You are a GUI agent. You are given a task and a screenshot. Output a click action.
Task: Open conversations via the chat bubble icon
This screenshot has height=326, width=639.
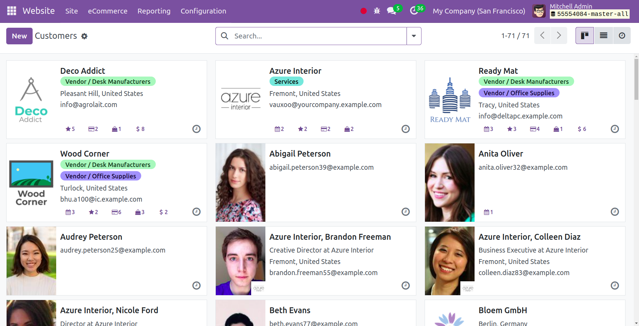click(x=391, y=11)
